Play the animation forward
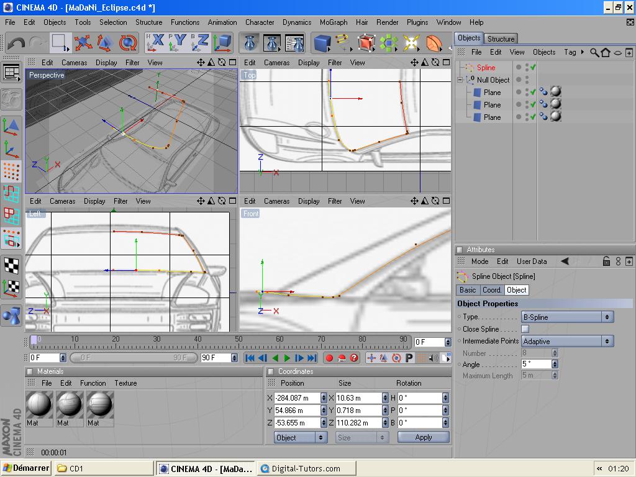636x477 pixels. pos(287,358)
